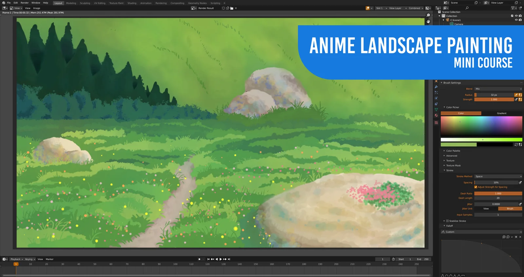This screenshot has width=524, height=277.
Task: Swap the foreground and background colors
Action: pos(516,144)
